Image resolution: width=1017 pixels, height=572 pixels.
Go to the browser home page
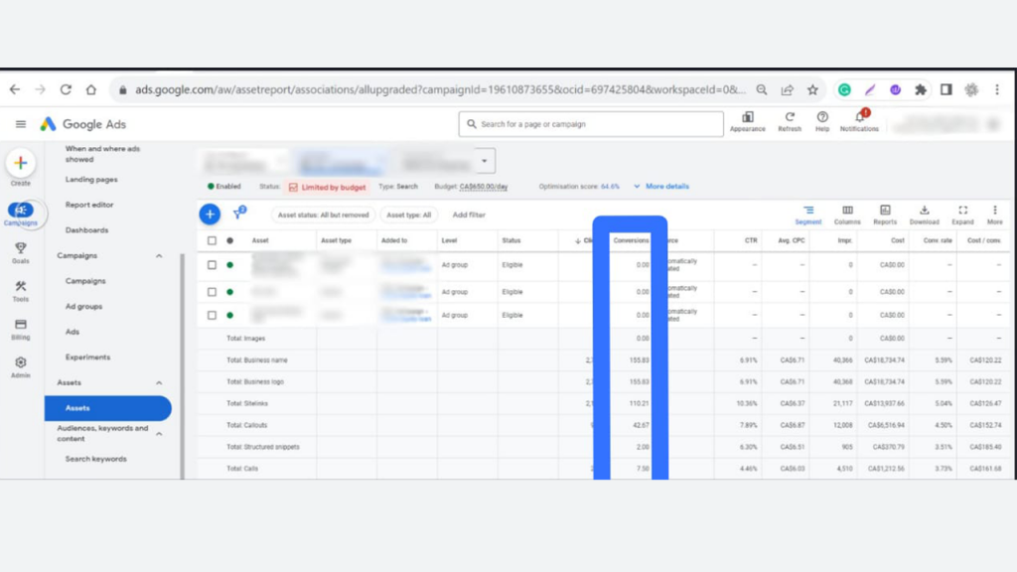[90, 89]
